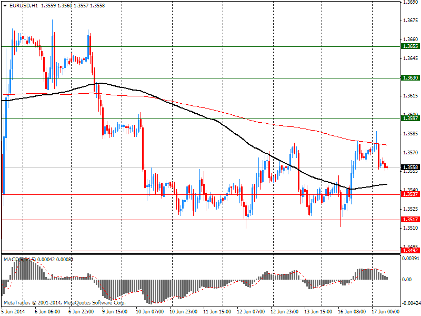The image size is (421, 316).
Task: Click the EURUSD,H1 chart title
Action: point(23,5)
